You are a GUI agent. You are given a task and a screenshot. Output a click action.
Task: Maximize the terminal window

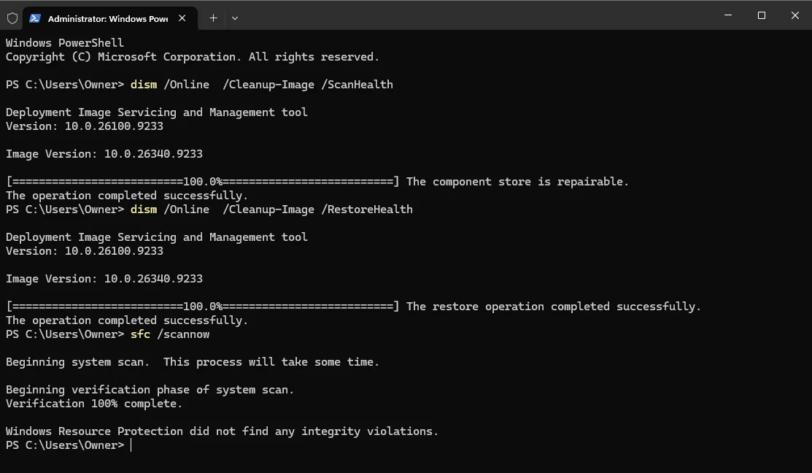tap(761, 15)
